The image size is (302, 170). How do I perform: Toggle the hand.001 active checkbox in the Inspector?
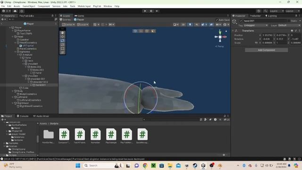tap(241, 21)
